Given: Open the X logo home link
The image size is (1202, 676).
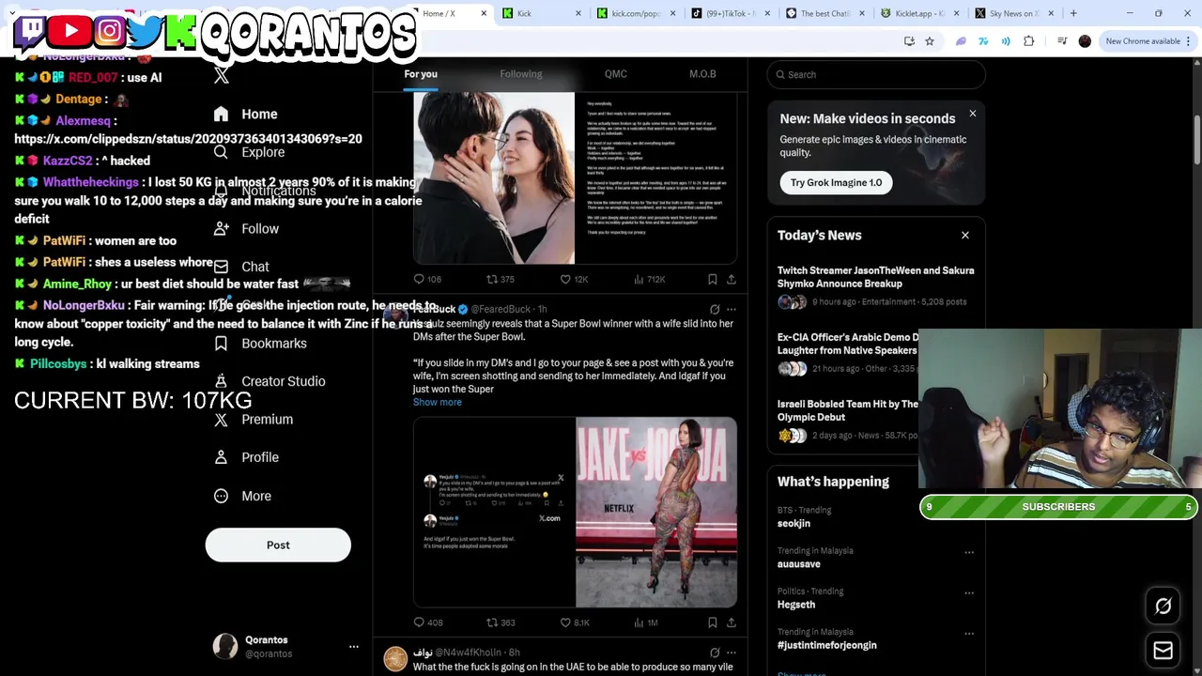Looking at the screenshot, I should (x=221, y=76).
